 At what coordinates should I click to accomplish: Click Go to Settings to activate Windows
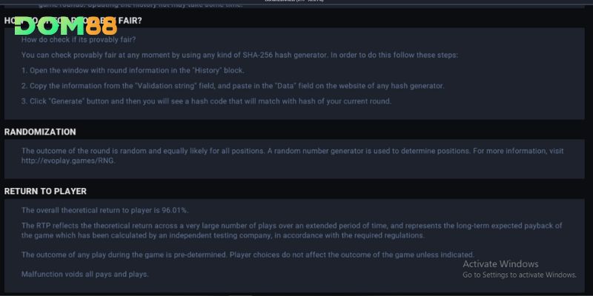pyautogui.click(x=520, y=275)
